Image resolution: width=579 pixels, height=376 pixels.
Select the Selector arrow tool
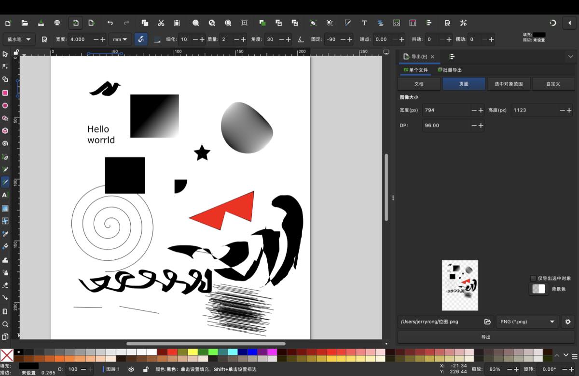pos(5,54)
